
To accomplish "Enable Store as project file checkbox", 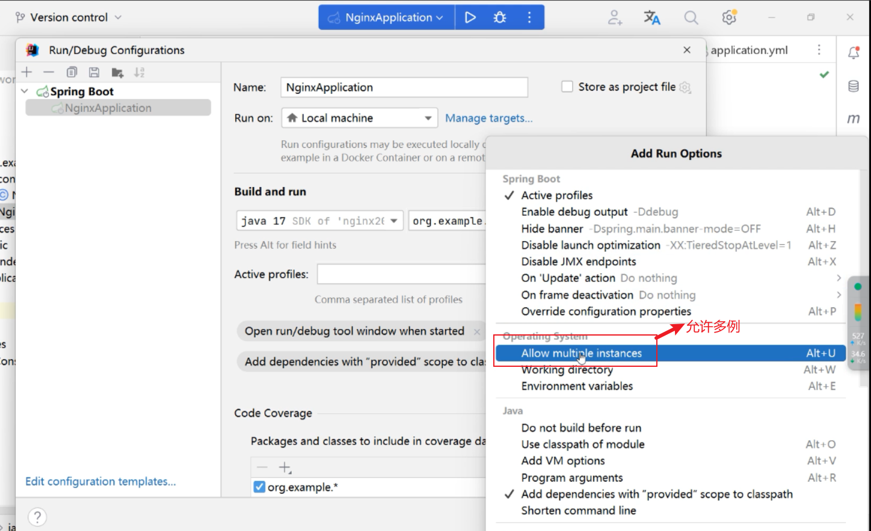I will tap(567, 87).
